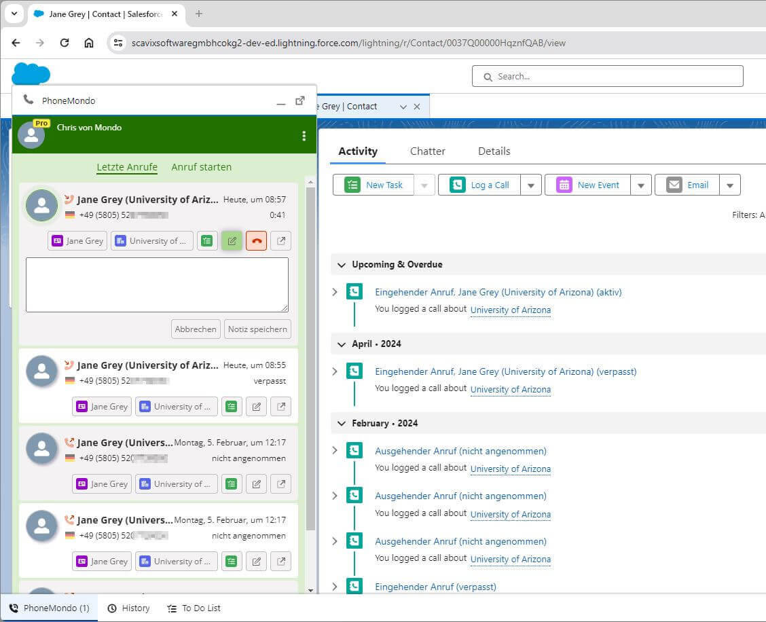The image size is (766, 622).
Task: Click the browser home icon
Action: (88, 43)
